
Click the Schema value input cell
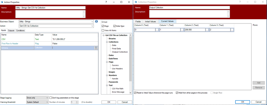click(x=73, y=48)
